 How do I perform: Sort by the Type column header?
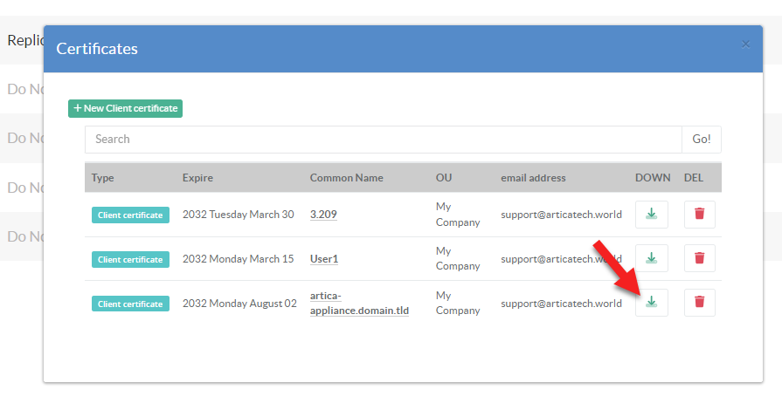[102, 177]
